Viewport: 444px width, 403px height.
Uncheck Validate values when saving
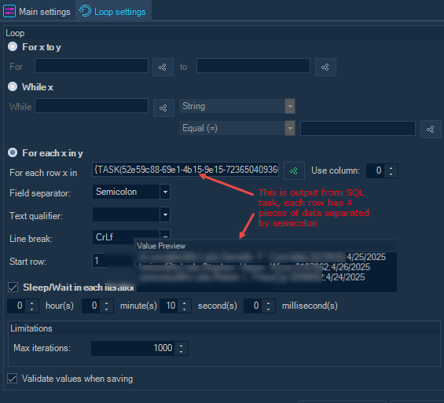[12, 379]
